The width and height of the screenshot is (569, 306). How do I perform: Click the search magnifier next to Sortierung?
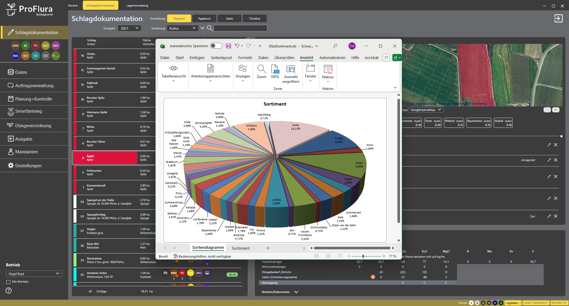click(x=210, y=28)
